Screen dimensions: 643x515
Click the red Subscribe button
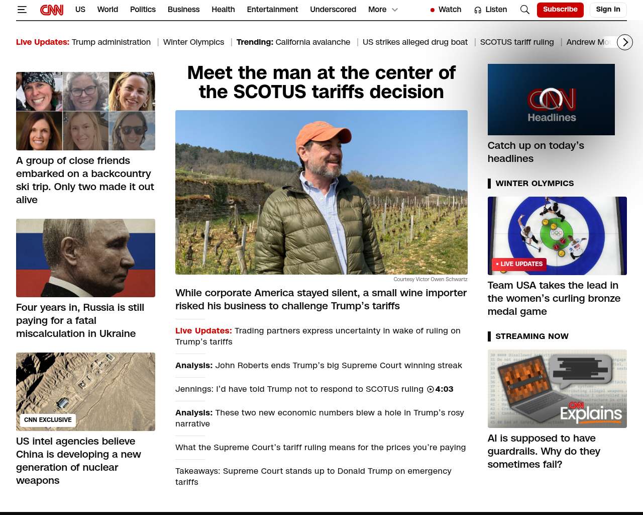pyautogui.click(x=560, y=10)
